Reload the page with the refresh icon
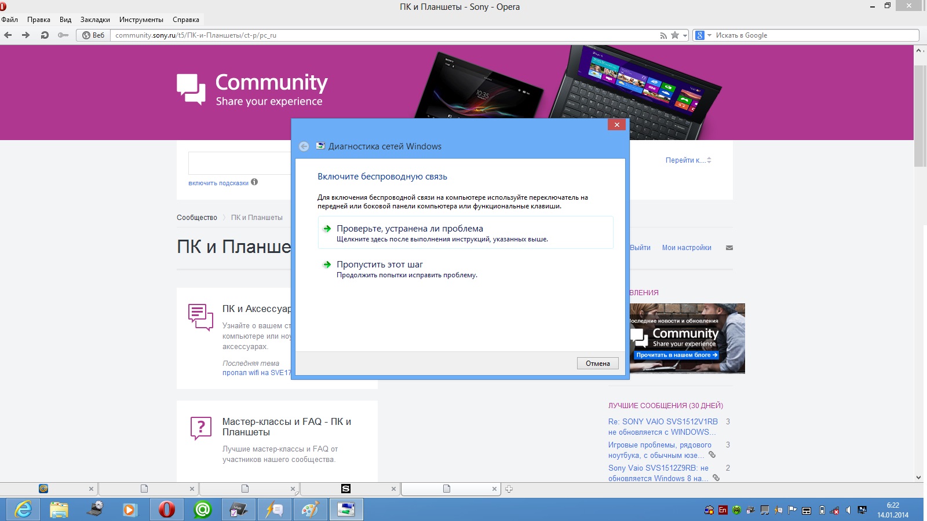 pos(45,35)
